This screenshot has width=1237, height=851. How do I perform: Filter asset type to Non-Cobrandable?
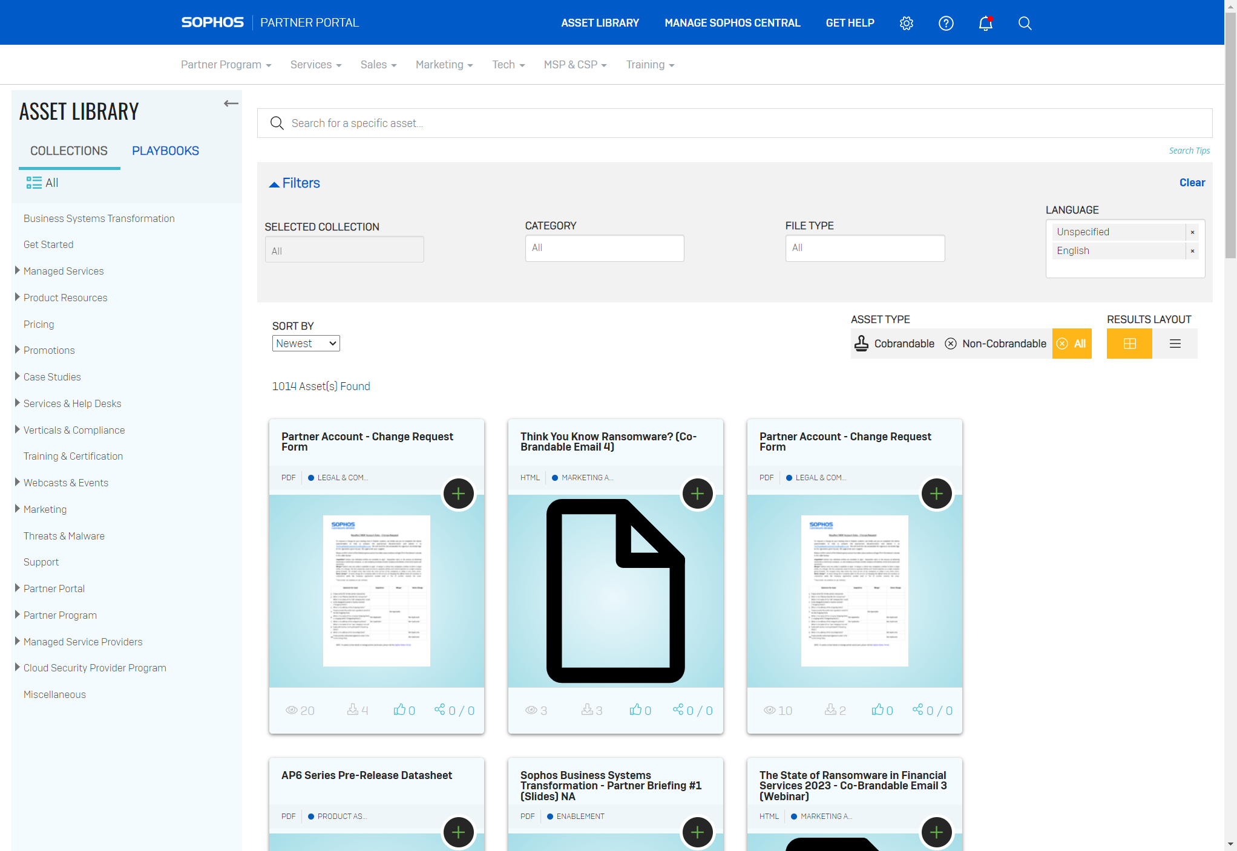996,344
